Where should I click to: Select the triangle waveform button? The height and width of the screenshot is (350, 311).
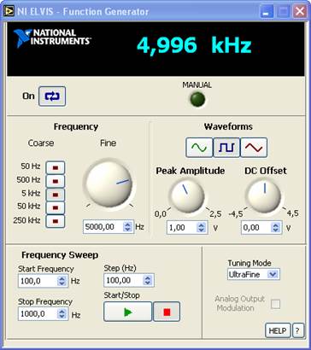pyautogui.click(x=254, y=148)
